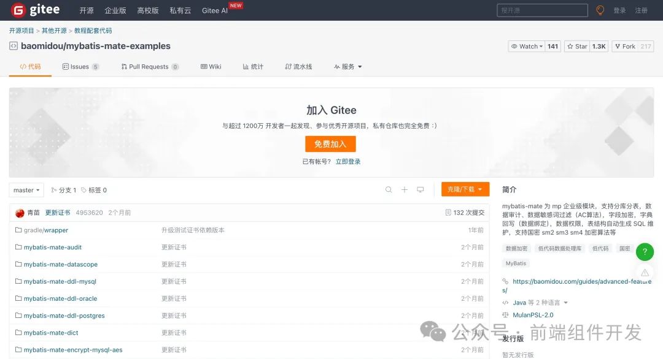Click 注册 in the header
The image size is (663, 359).
pos(641,10)
